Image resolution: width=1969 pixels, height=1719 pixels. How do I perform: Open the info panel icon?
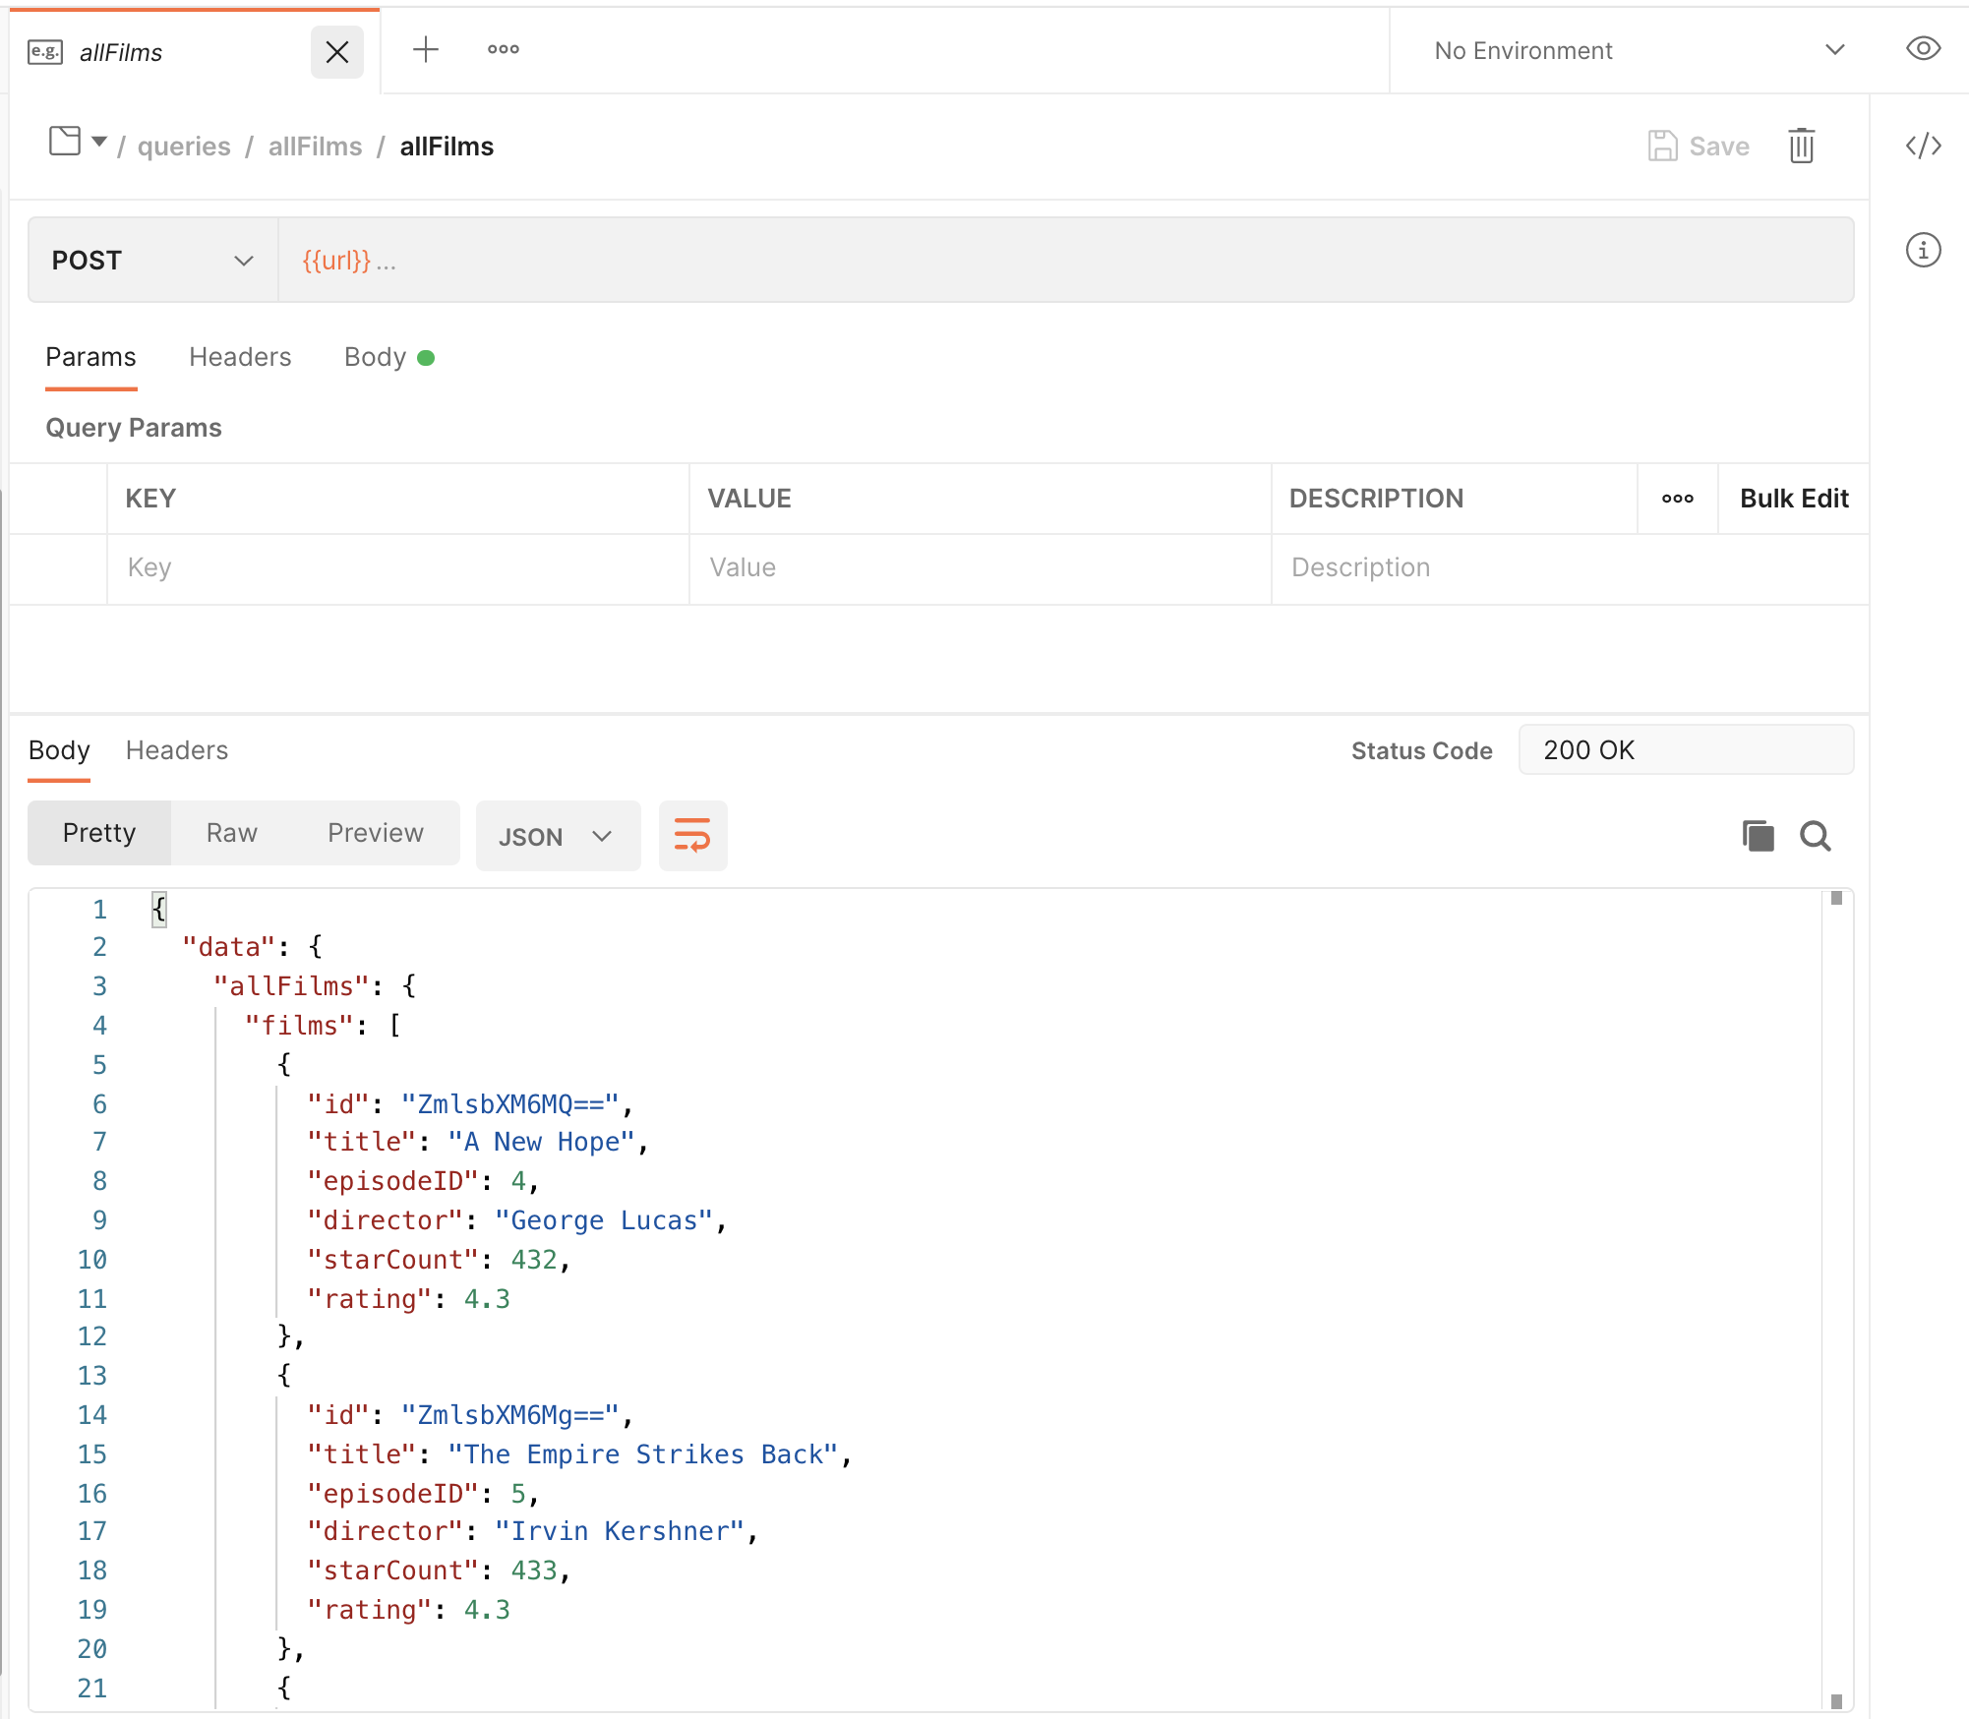1923,250
